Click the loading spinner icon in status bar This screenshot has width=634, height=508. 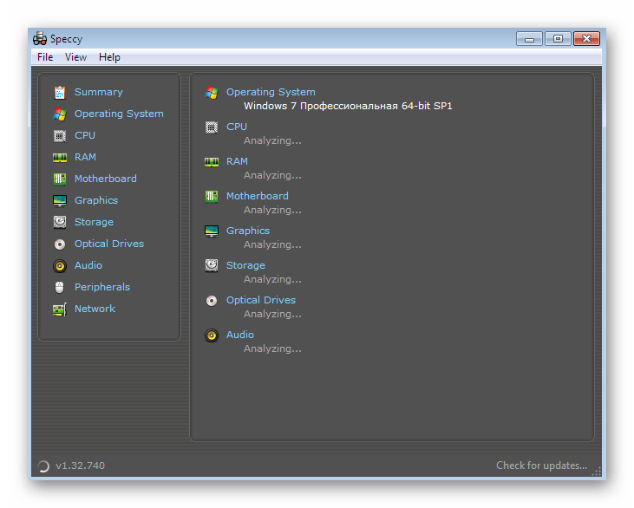pyautogui.click(x=43, y=466)
